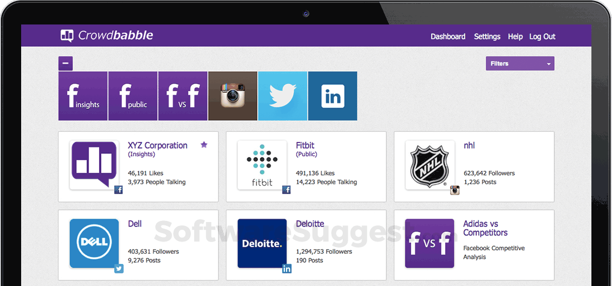Choose the Twitter bird tile

283,96
